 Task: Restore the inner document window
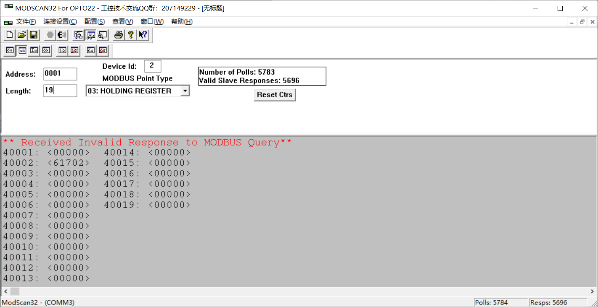(x=582, y=22)
